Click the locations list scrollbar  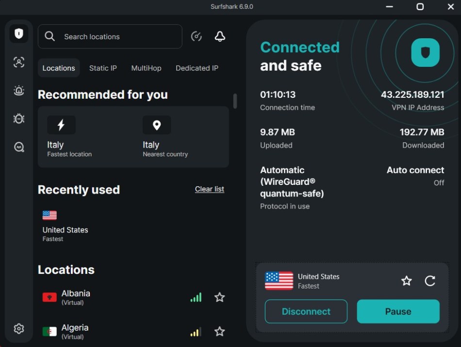point(235,101)
